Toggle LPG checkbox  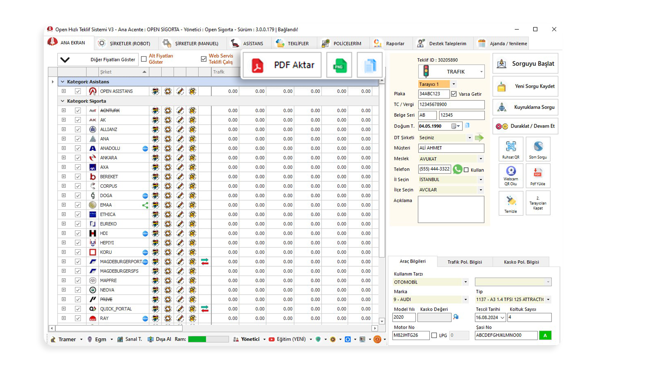click(x=434, y=335)
